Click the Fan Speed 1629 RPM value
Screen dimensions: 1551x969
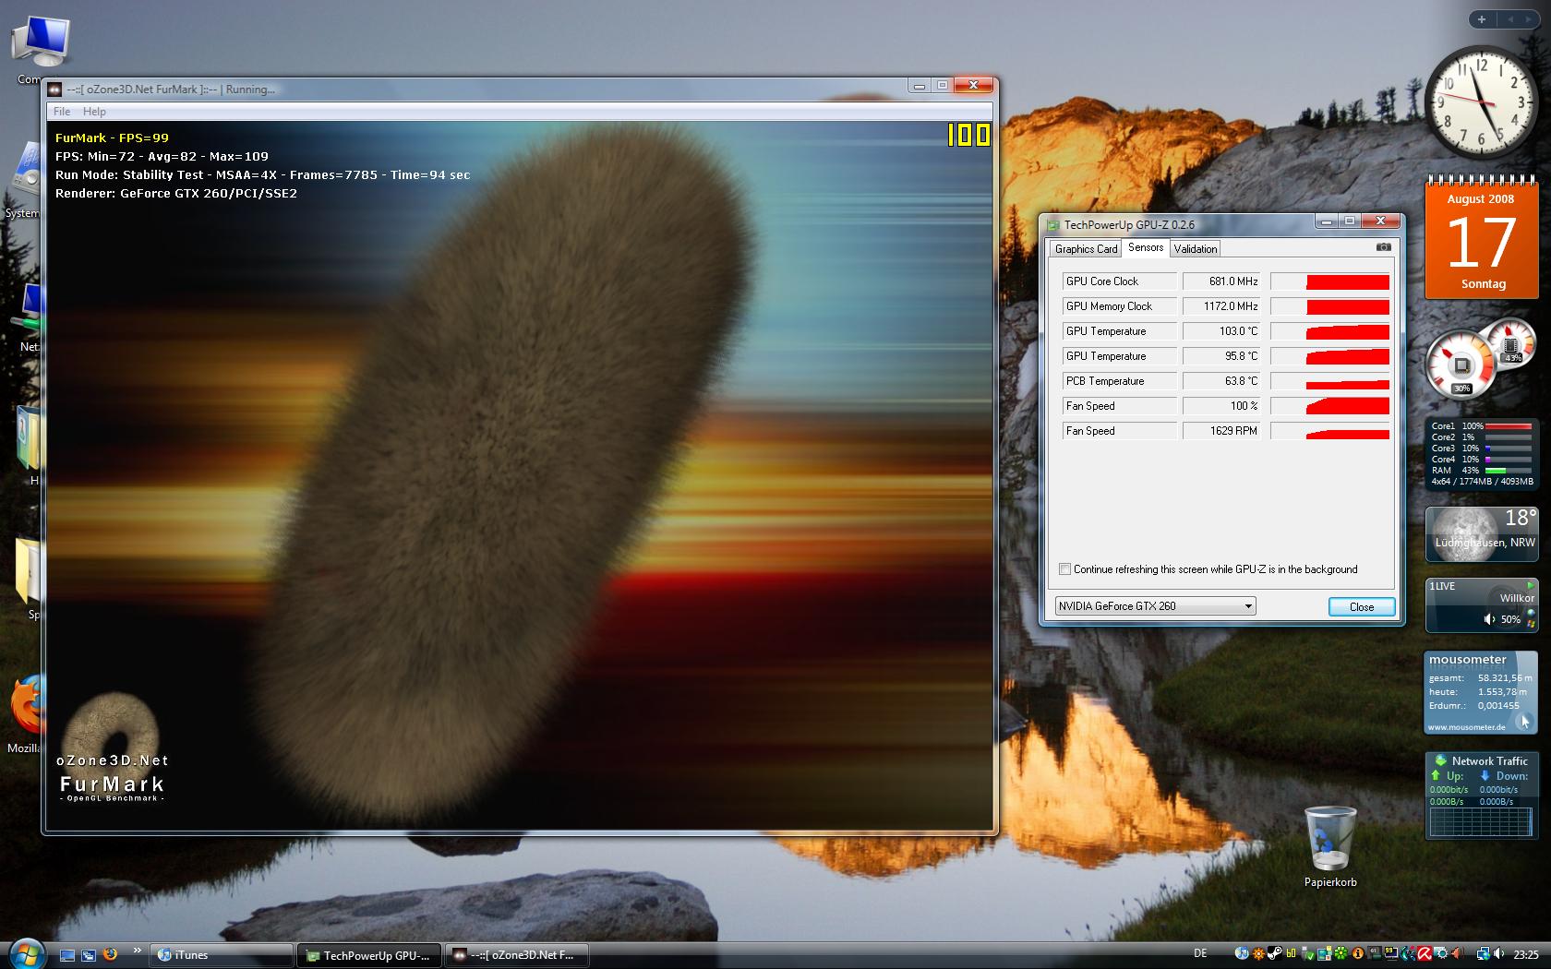(1221, 431)
